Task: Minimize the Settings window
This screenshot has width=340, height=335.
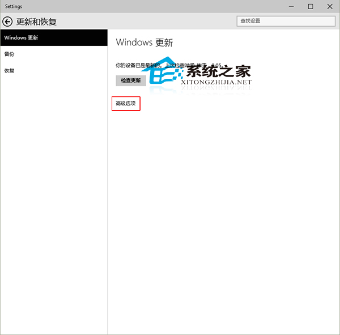Action: pyautogui.click(x=291, y=6)
